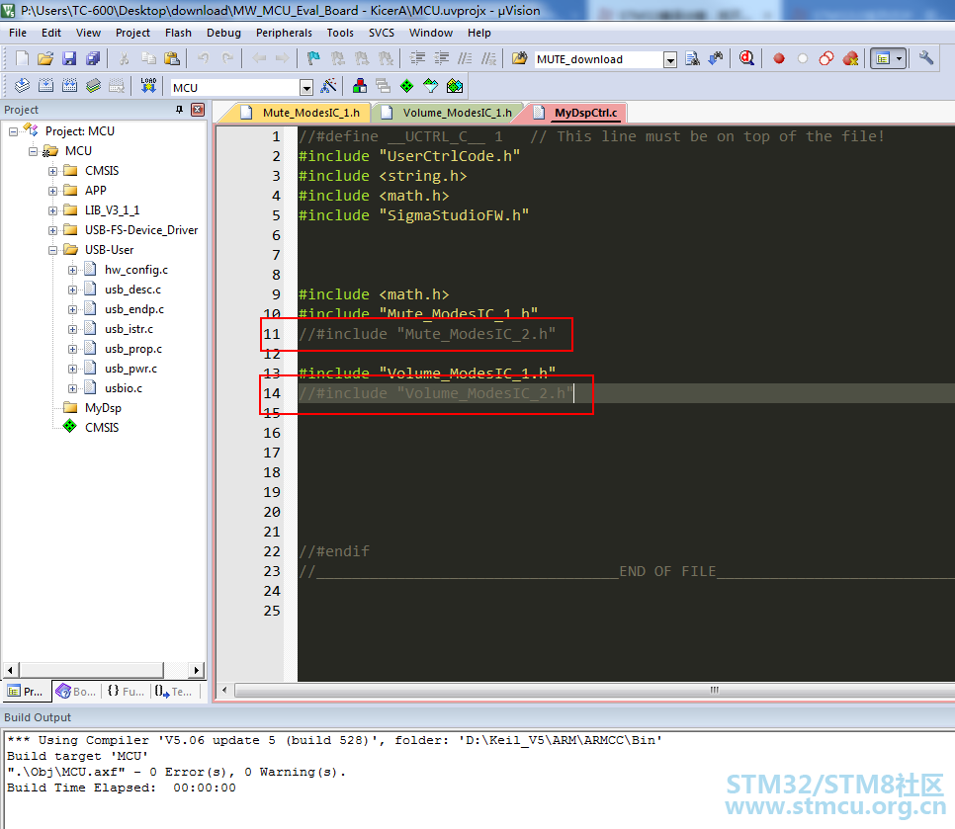Viewport: 955px width, 829px height.
Task: Open Pack Installer with the green package icon
Action: tap(455, 86)
